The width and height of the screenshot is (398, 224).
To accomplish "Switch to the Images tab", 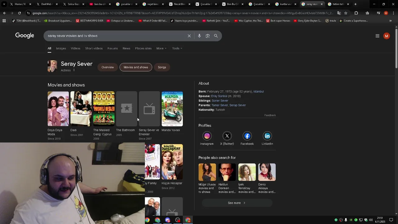I will pos(61,48).
